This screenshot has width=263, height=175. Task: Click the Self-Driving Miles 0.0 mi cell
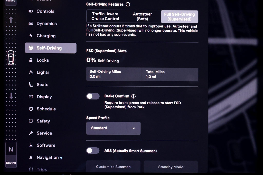click(x=114, y=74)
